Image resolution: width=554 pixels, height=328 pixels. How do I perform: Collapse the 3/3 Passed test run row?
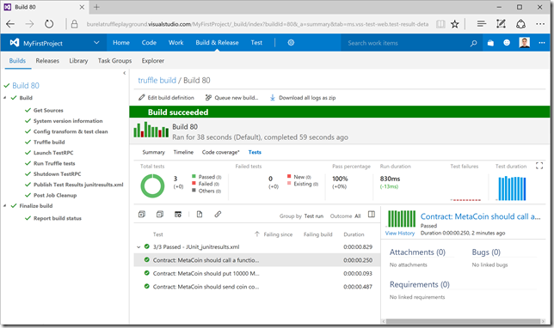coord(138,247)
